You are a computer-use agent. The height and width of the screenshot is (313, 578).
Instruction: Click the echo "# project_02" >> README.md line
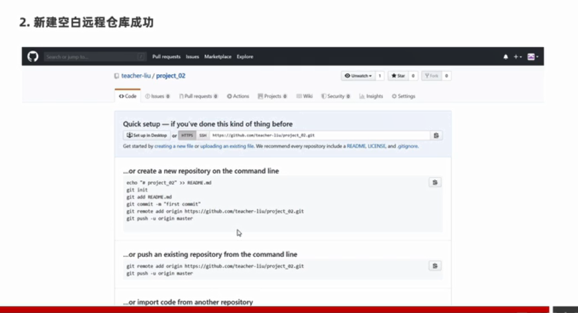pos(169,183)
